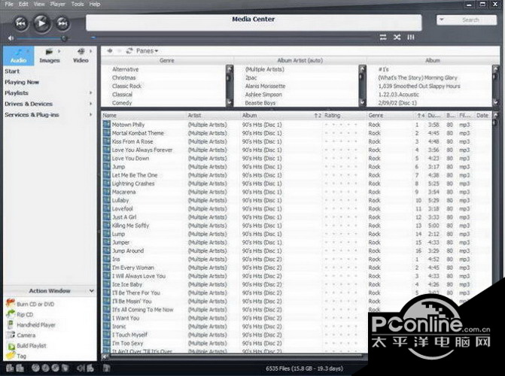Select Start in the sidebar

(12, 71)
